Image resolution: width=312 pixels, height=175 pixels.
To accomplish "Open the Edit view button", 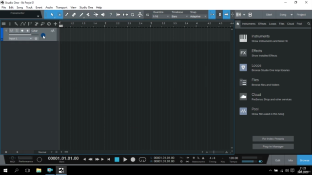I will [277, 160].
